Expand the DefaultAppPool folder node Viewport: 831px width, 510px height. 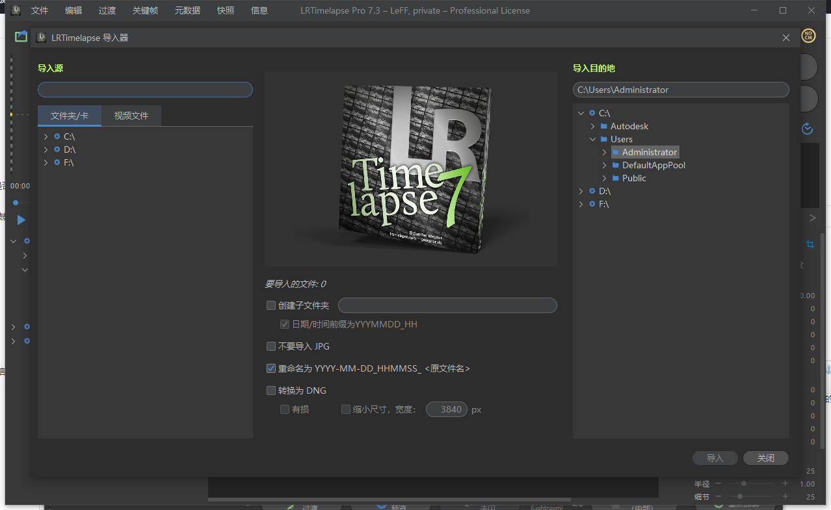click(x=604, y=165)
